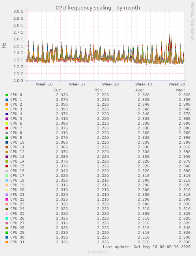Click the 'Cur:' column header
This screenshot has height=256, width=196.
[58, 90]
